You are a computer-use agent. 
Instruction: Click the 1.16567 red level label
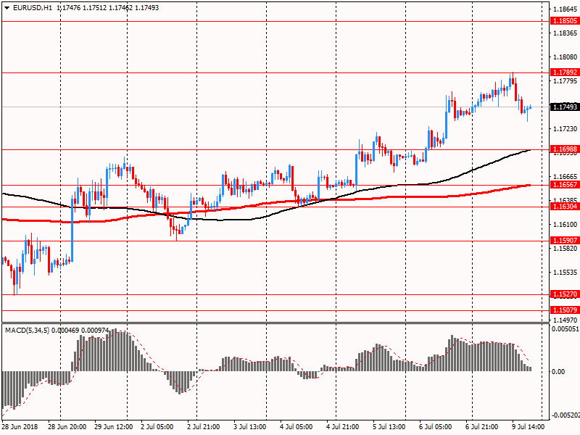(565, 185)
